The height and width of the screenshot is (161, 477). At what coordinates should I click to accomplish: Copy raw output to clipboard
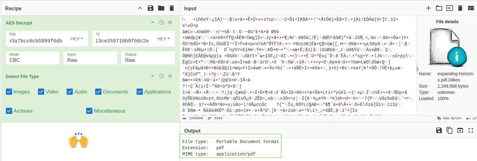coord(450,130)
